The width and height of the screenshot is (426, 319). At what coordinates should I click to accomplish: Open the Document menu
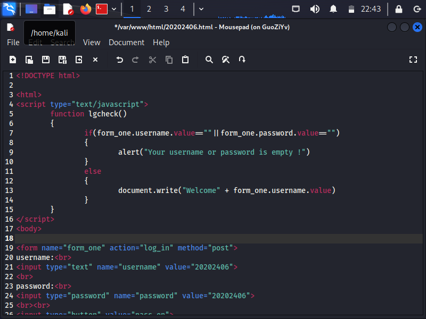(x=126, y=43)
